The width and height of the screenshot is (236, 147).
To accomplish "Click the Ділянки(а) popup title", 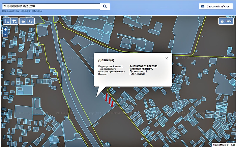I will pos(106,60).
